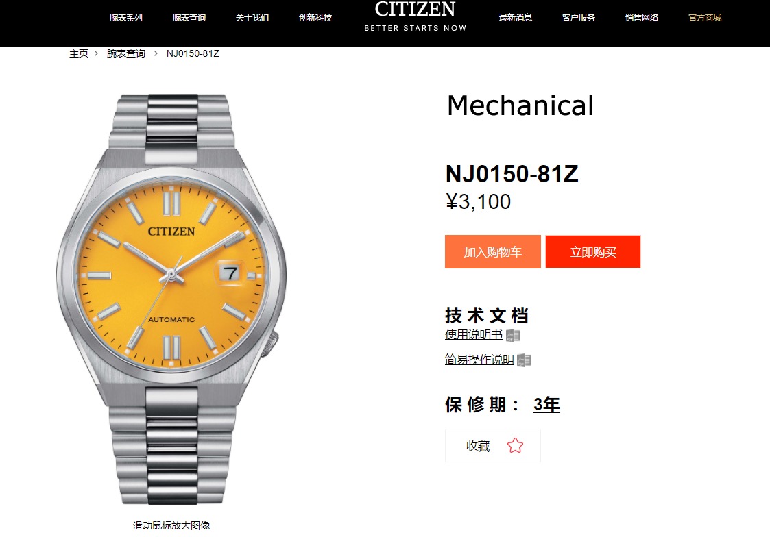
Task: Click the yellow dial watch product image
Action: pos(171,299)
